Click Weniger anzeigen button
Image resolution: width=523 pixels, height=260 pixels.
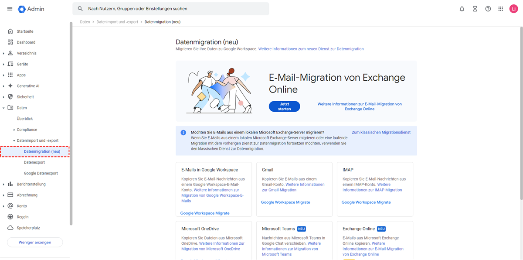click(35, 242)
